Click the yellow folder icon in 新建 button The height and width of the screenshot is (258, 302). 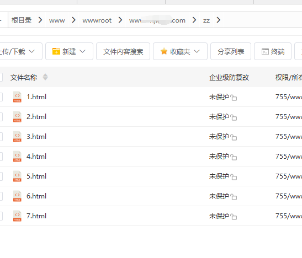pos(56,51)
